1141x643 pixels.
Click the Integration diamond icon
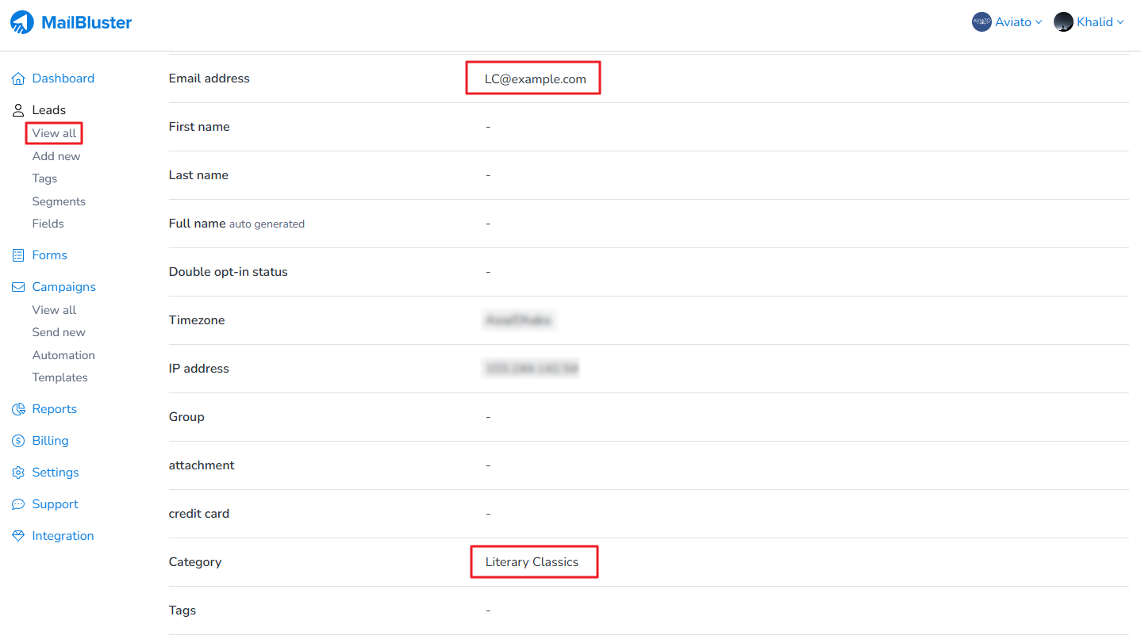click(18, 536)
